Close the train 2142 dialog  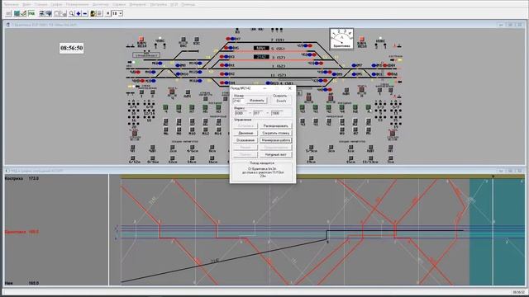[290, 88]
